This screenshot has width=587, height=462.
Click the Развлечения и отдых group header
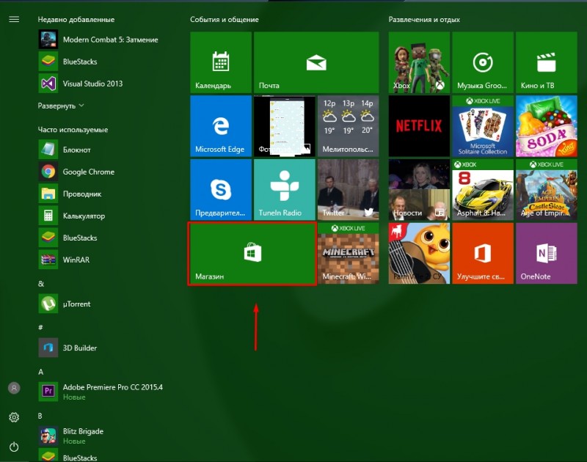(424, 20)
